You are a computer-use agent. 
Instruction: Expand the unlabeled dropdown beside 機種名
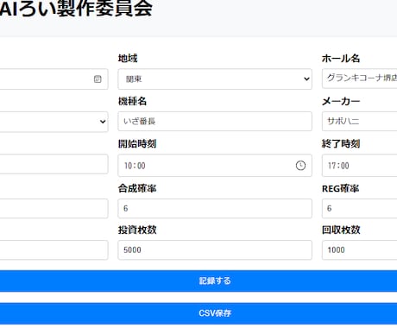[54, 122]
